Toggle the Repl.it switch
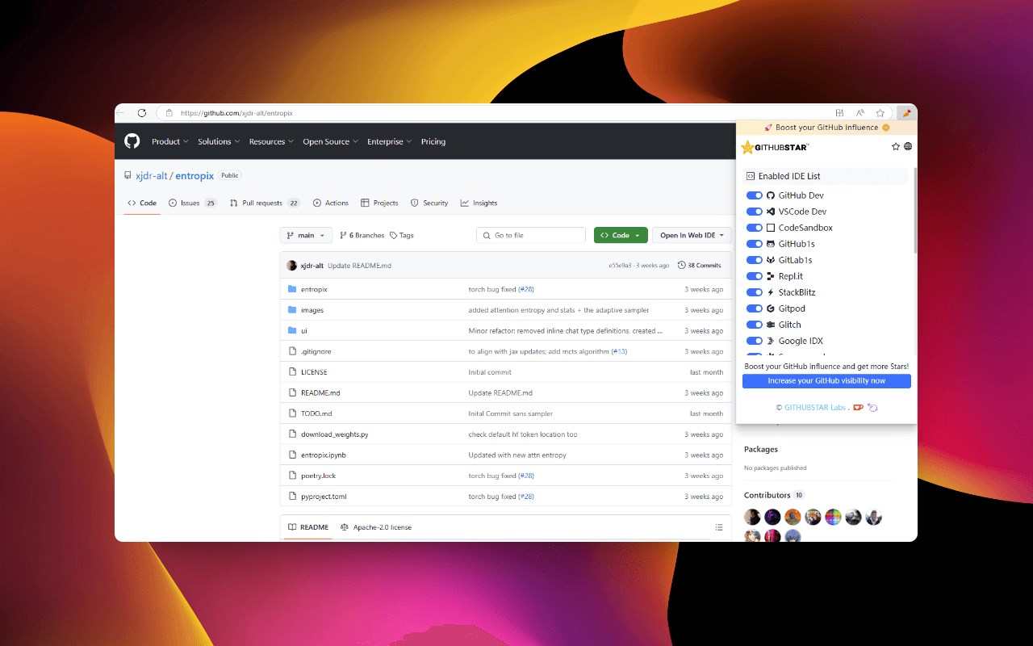1033x646 pixels. click(x=755, y=276)
